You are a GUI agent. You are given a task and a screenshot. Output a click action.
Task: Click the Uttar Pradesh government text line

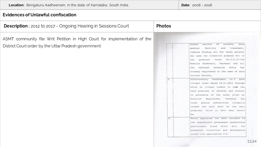pyautogui.click(x=52, y=46)
